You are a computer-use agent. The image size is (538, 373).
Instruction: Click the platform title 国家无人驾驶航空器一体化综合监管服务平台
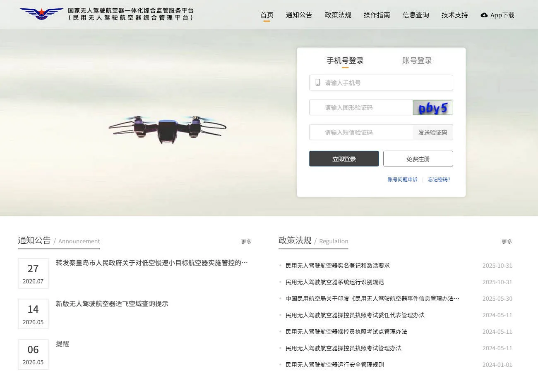tap(131, 11)
